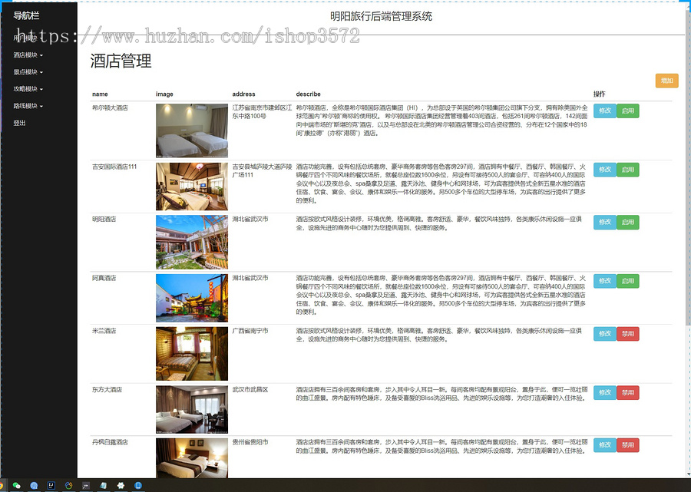Open IntelliJ IDEA from the taskbar
This screenshot has height=492, width=691.
coord(51,485)
